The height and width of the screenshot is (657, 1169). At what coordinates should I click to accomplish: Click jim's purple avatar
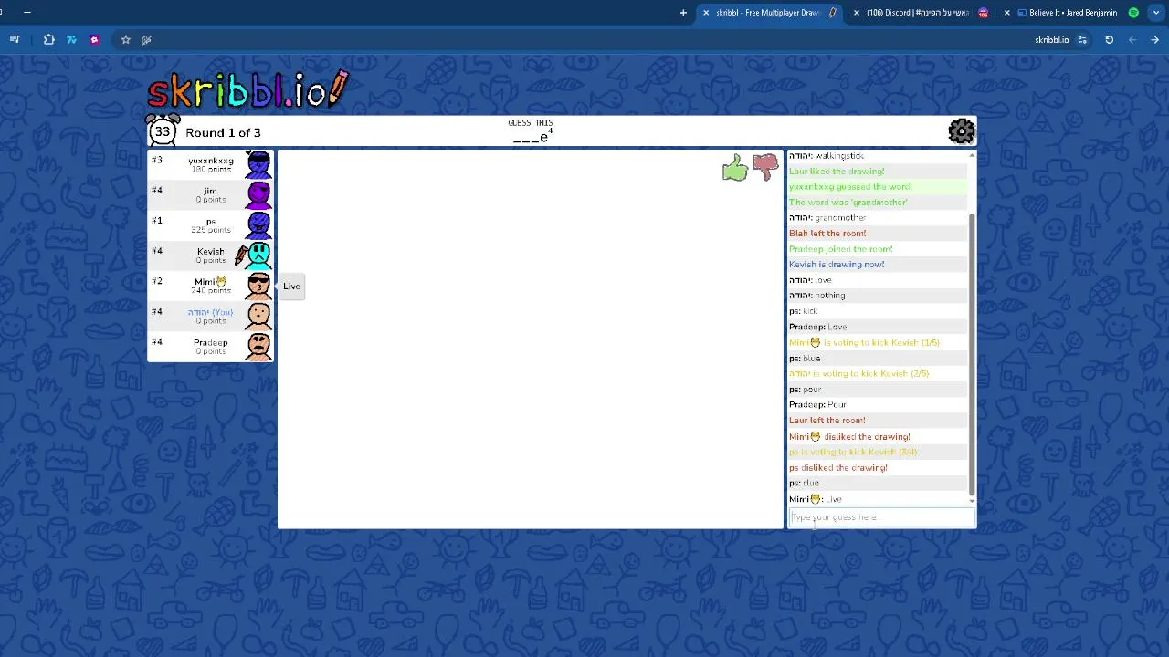[258, 194]
